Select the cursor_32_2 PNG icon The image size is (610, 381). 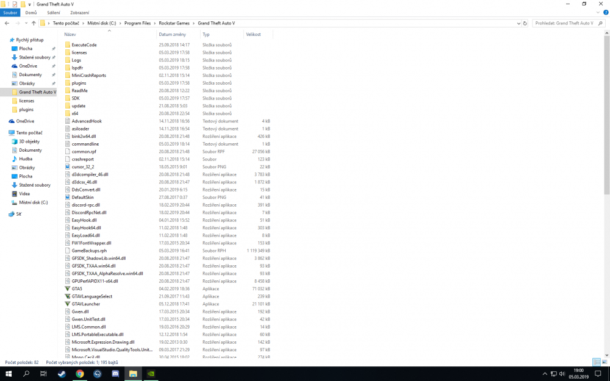pyautogui.click(x=67, y=167)
